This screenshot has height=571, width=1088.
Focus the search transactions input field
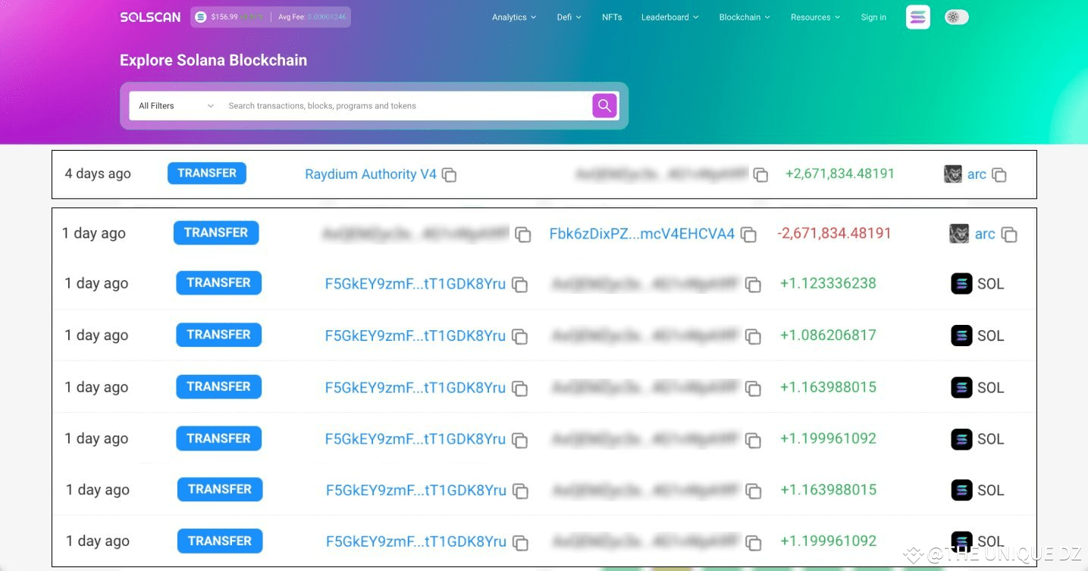click(406, 106)
